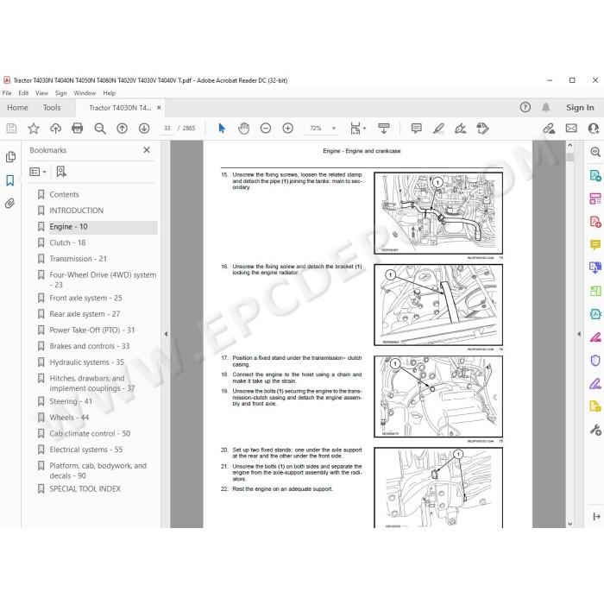
Task: Bookmark file with the star icon
Action: click(x=34, y=129)
